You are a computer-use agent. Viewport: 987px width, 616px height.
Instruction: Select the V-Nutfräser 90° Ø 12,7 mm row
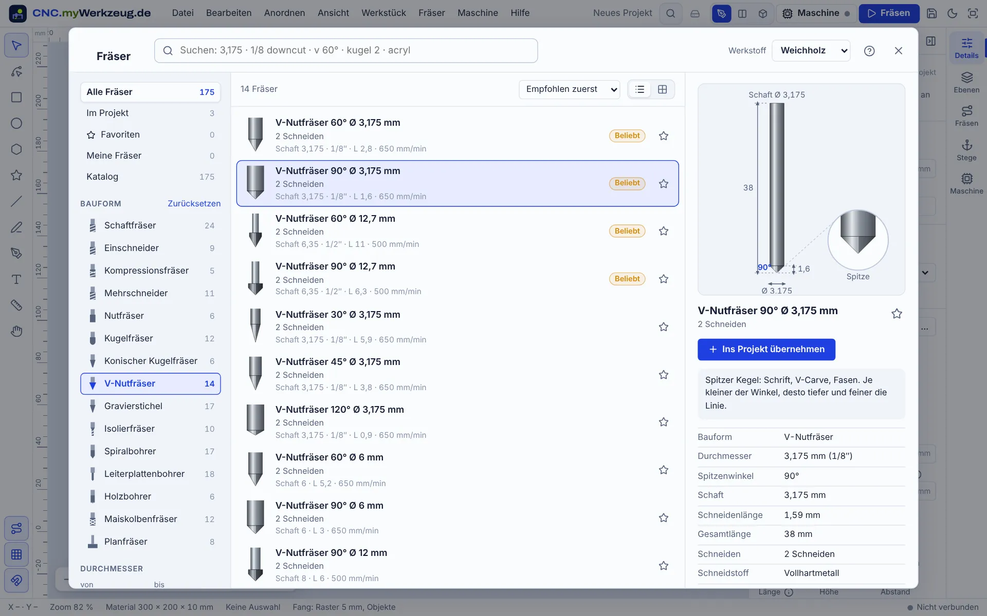458,279
